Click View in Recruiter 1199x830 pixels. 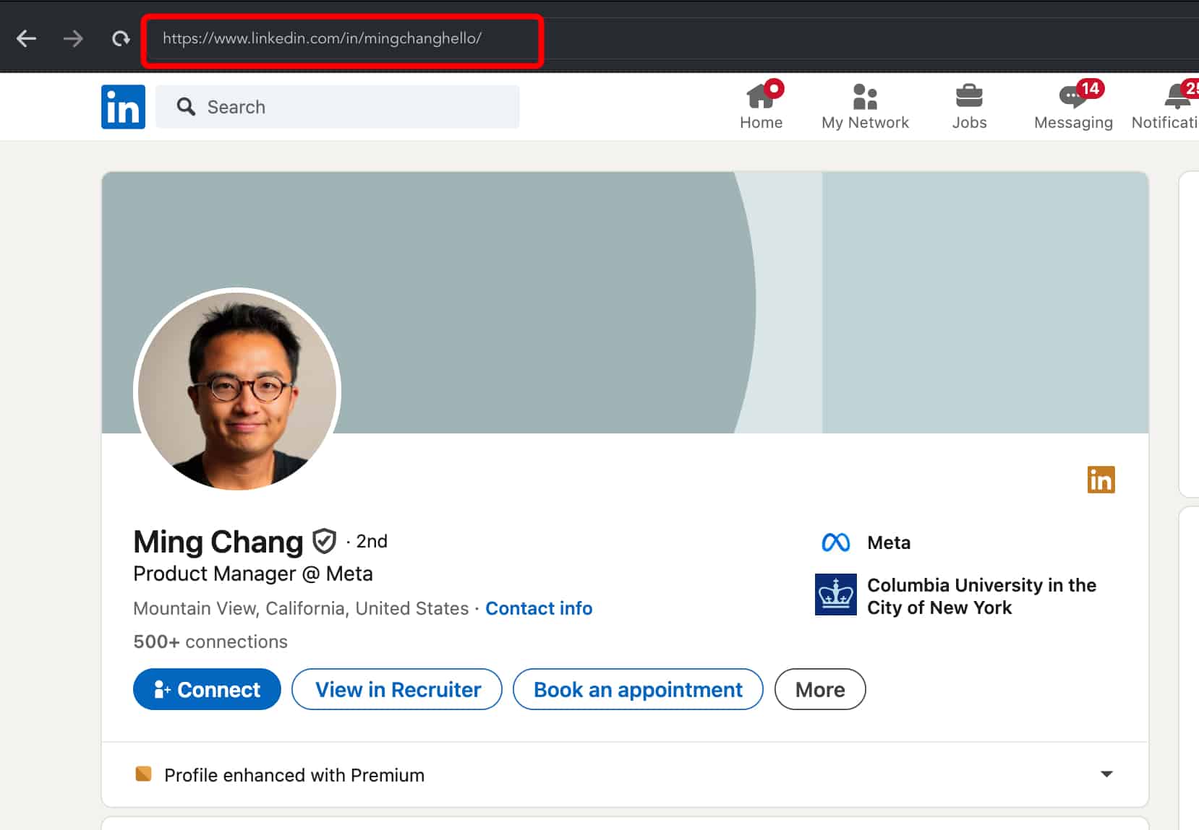point(396,689)
